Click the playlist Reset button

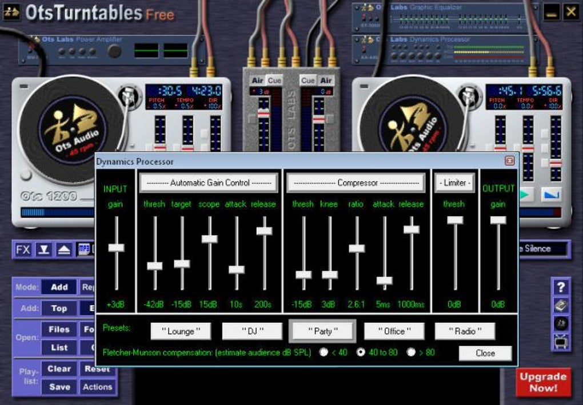pos(97,370)
